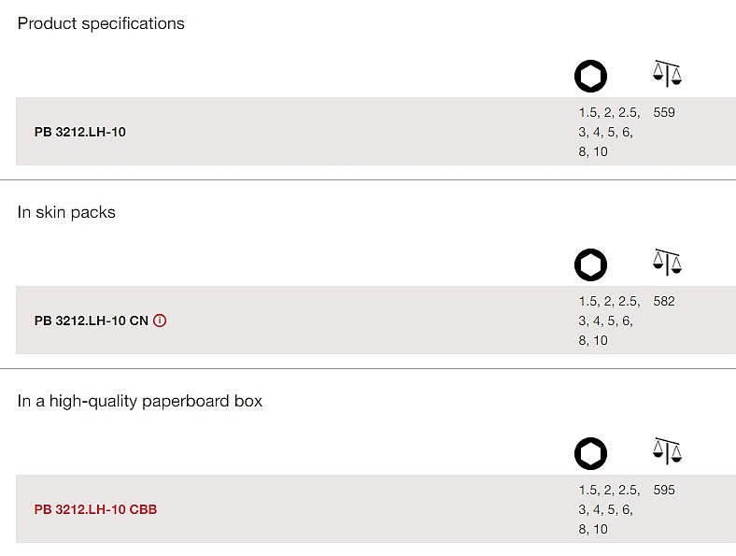Click the size list in the PB 3212.LH-10 CBB row

(609, 509)
